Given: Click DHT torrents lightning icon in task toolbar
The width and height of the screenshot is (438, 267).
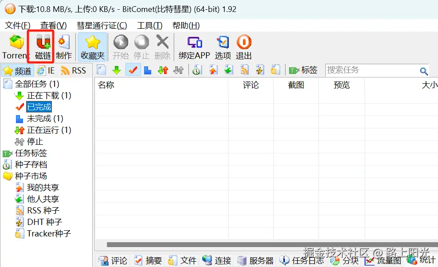Looking at the screenshot, I should tap(260, 70).
